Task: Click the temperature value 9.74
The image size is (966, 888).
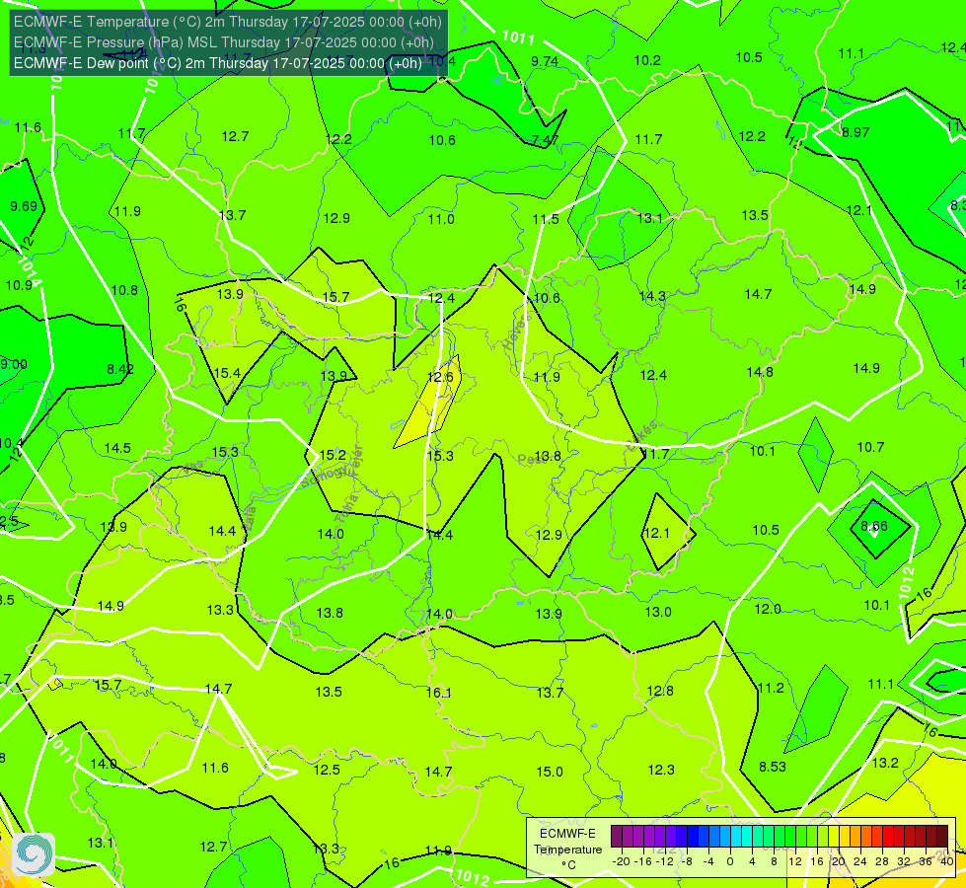Action: 545,61
